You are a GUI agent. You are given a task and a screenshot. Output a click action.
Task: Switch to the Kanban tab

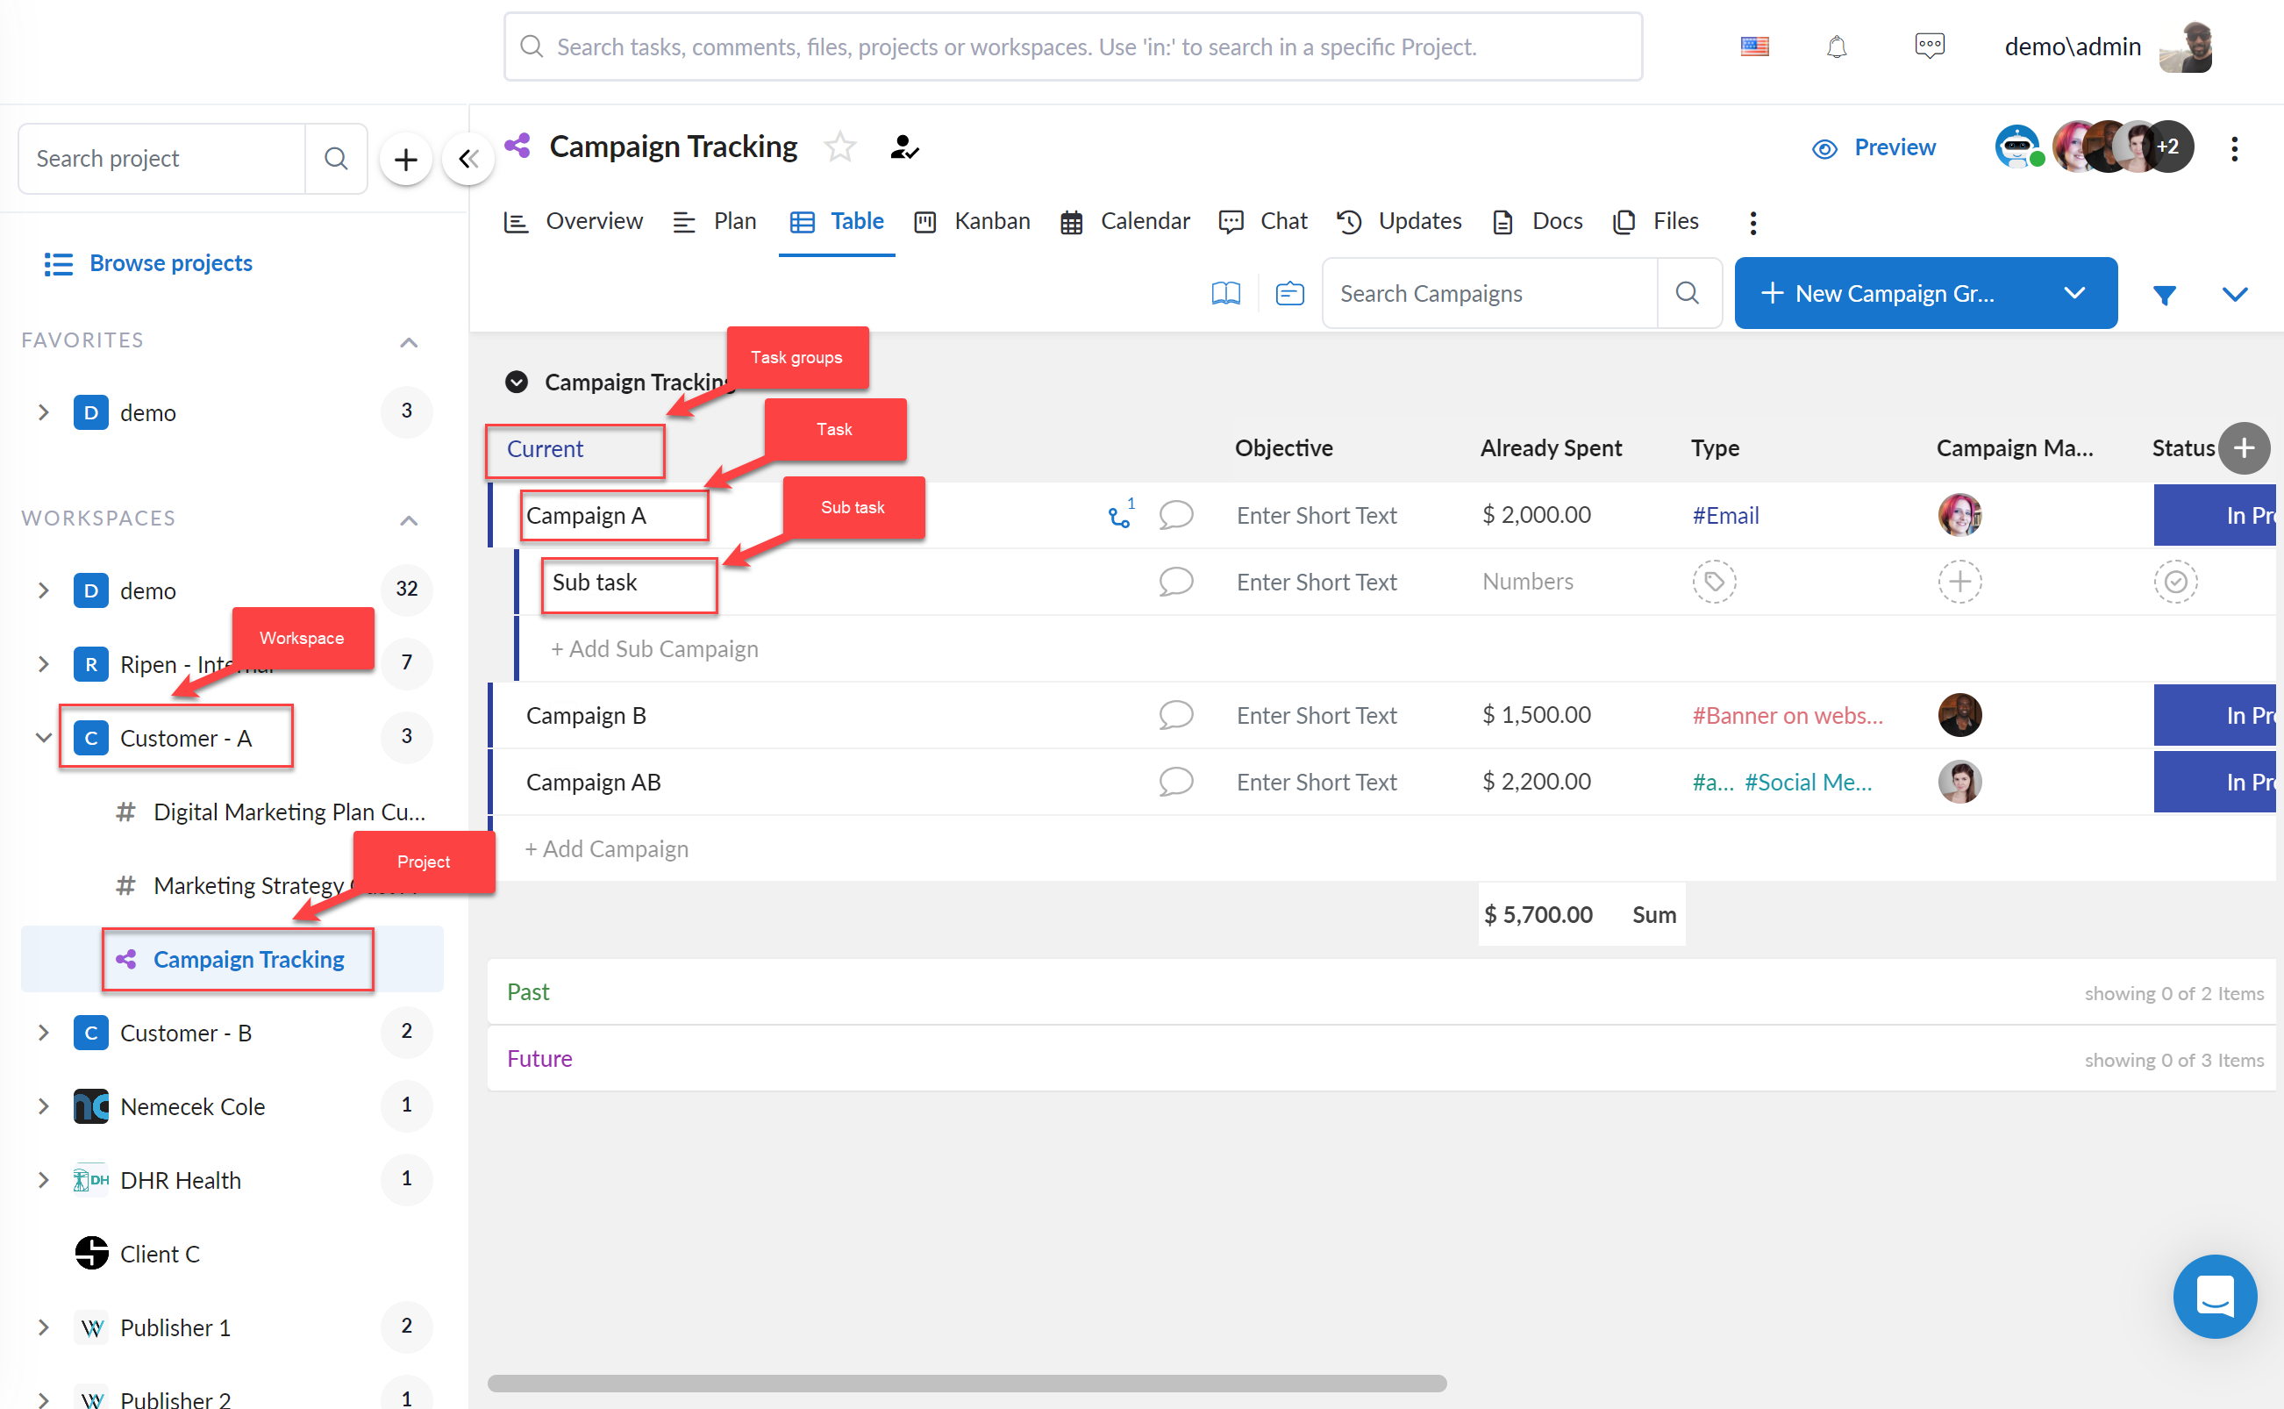coord(972,222)
